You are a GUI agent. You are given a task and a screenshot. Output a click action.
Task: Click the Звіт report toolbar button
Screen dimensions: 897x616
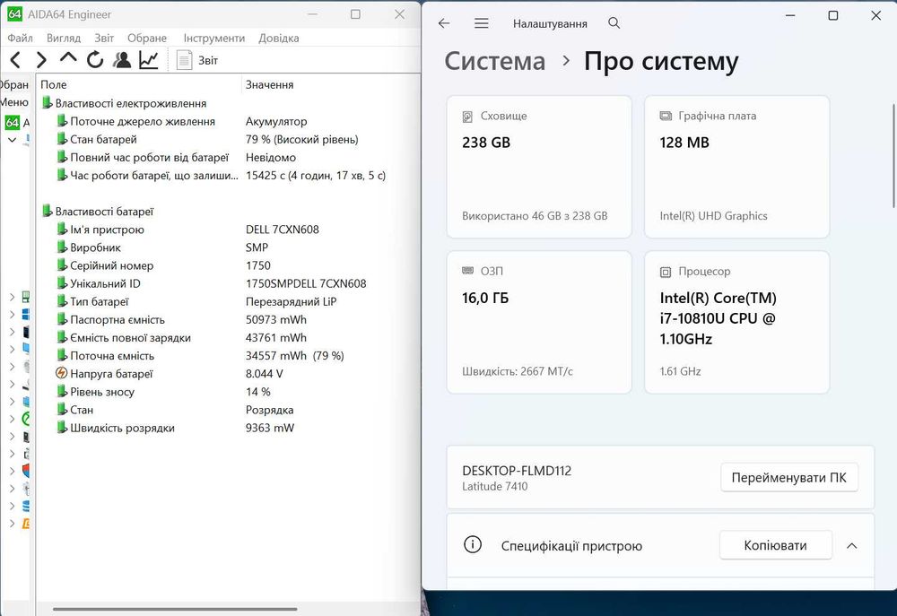click(197, 60)
